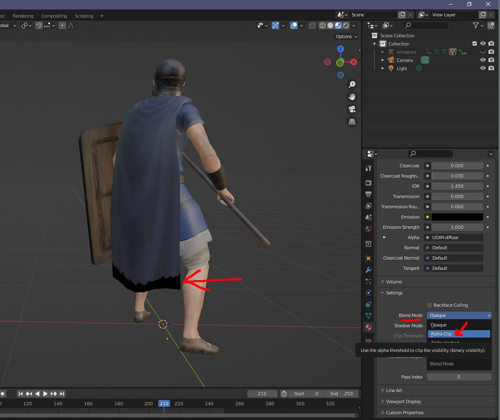500x420 pixels.
Task: Expand the Armature tree item
Action: point(382,52)
